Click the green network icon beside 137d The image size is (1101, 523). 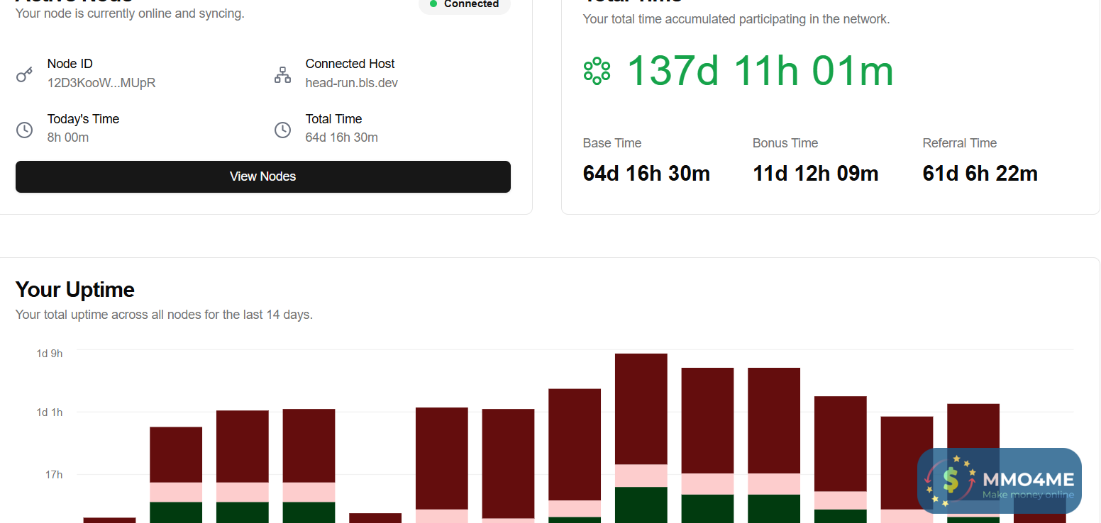597,71
